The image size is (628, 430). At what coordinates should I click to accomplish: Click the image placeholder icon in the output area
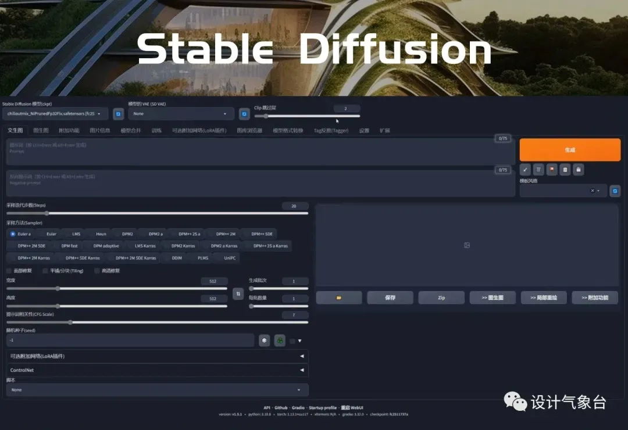(x=467, y=245)
